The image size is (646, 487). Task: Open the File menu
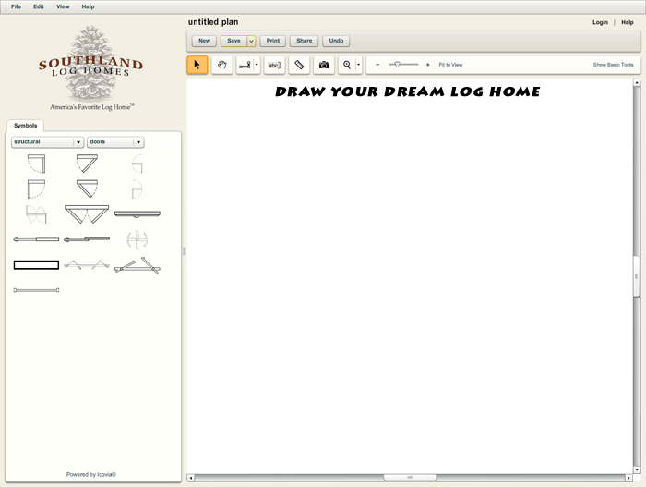point(16,6)
